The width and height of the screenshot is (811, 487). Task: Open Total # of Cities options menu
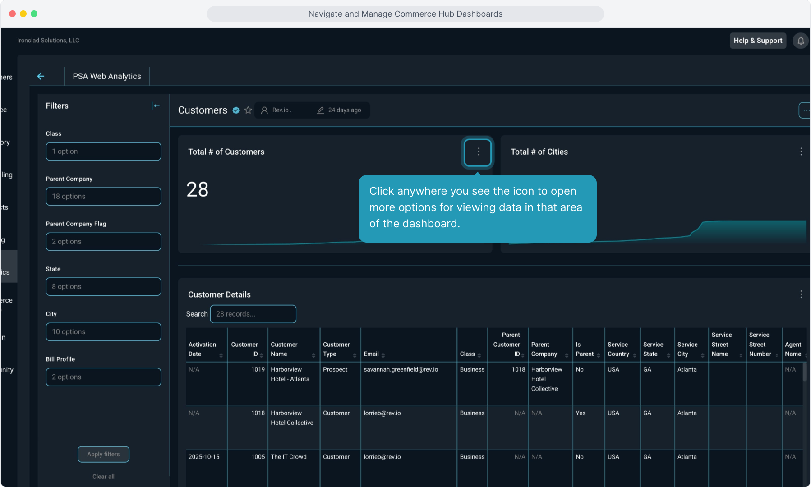click(x=801, y=152)
